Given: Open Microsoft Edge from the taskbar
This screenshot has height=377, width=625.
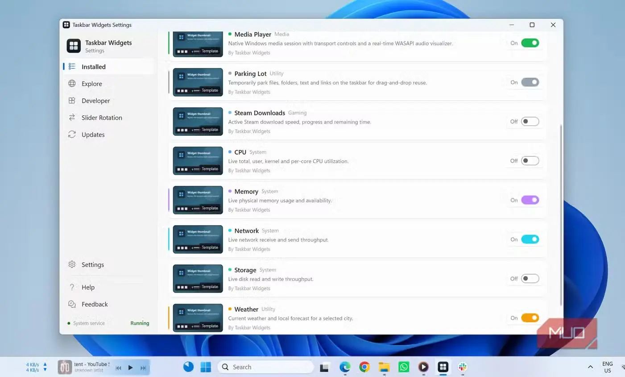Looking at the screenshot, I should (345, 367).
